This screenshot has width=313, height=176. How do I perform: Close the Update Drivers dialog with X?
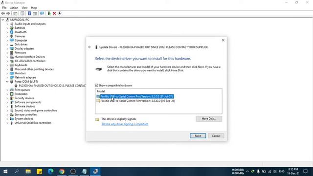pos(223,40)
